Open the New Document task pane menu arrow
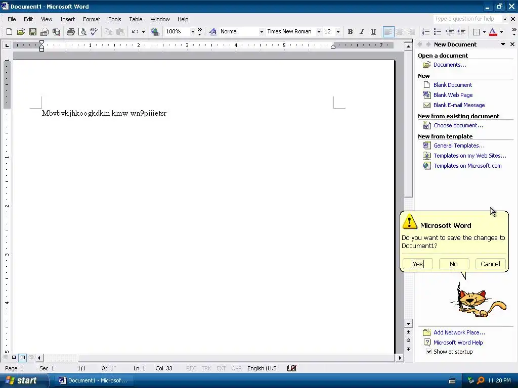Viewport: 518px width, 388px height. click(x=503, y=44)
